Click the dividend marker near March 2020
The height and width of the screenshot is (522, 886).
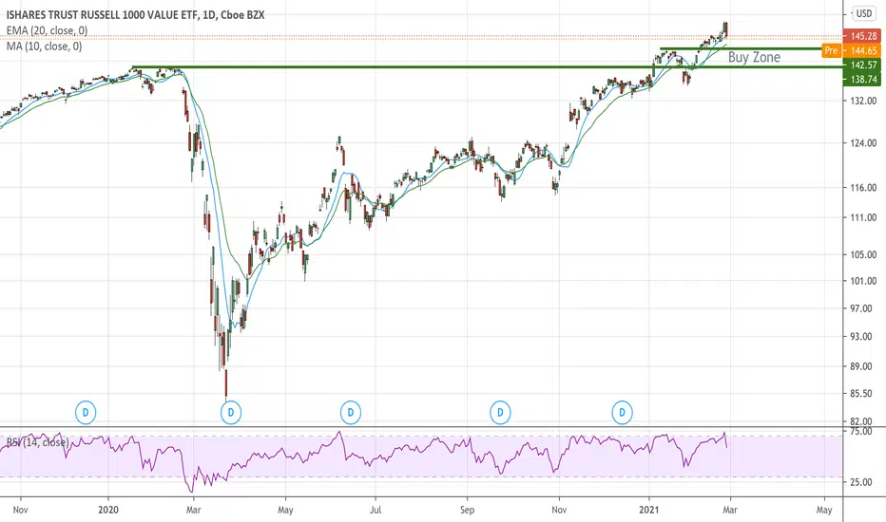click(231, 413)
